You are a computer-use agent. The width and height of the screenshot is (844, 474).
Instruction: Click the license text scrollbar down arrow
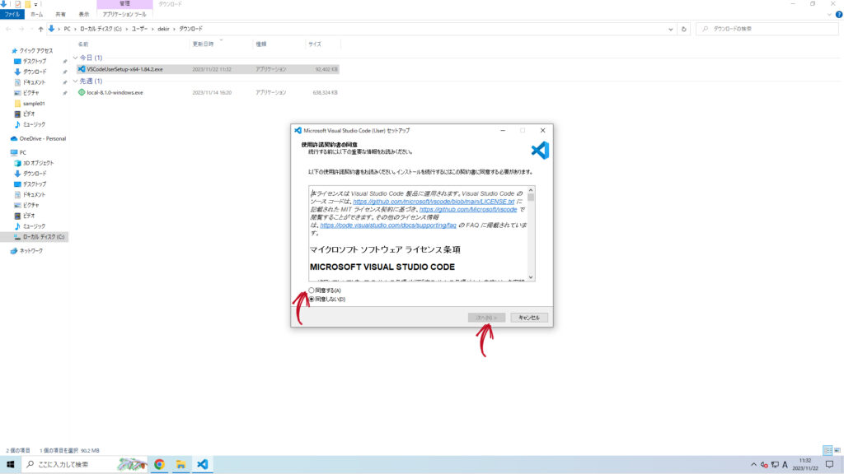coord(531,277)
